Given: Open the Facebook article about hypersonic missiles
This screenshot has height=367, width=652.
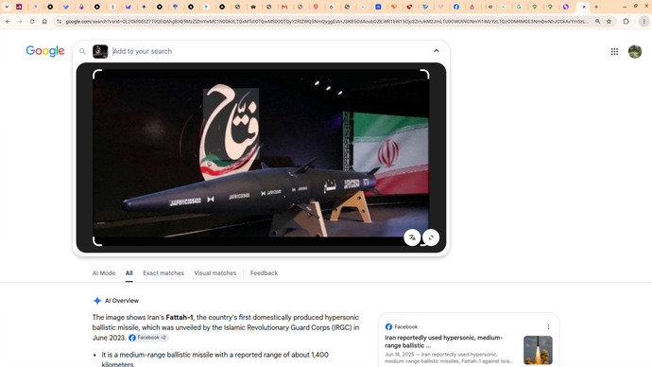Looking at the screenshot, I should click(x=444, y=341).
